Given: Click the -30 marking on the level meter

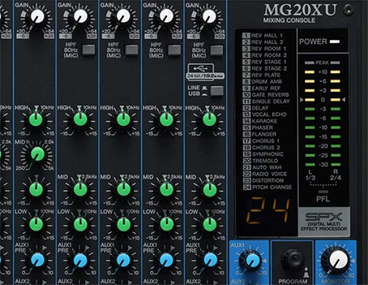Looking at the screenshot, I should pyautogui.click(x=323, y=165).
